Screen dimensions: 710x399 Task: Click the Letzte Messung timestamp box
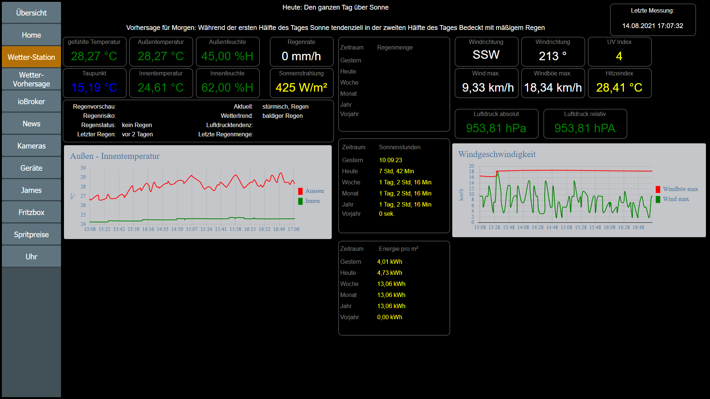click(x=653, y=20)
